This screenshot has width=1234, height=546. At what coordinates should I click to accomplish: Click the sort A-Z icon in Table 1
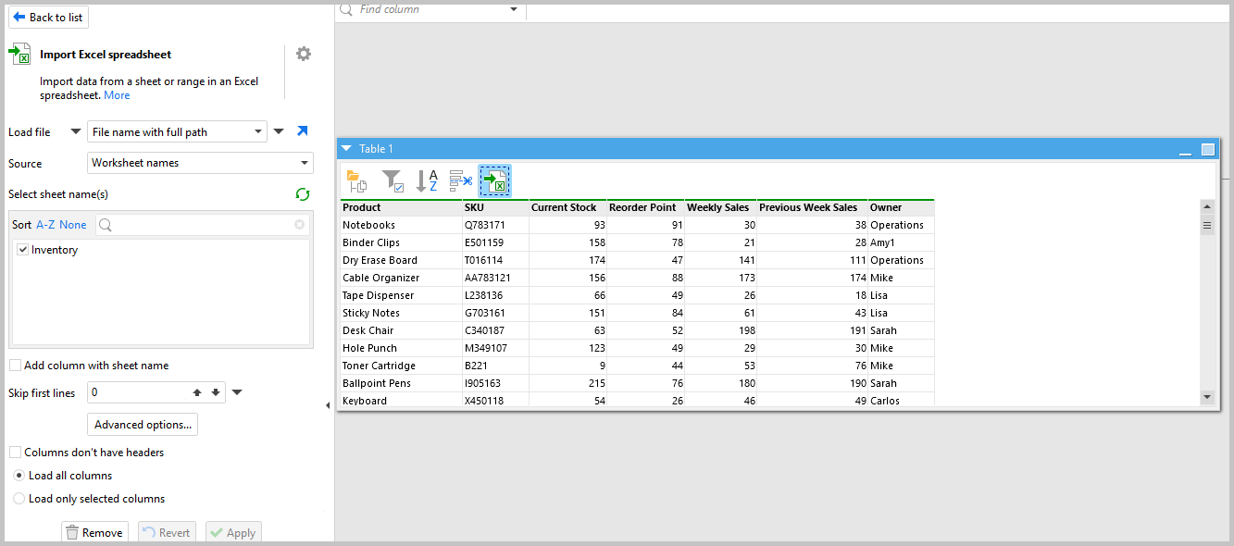(x=427, y=180)
